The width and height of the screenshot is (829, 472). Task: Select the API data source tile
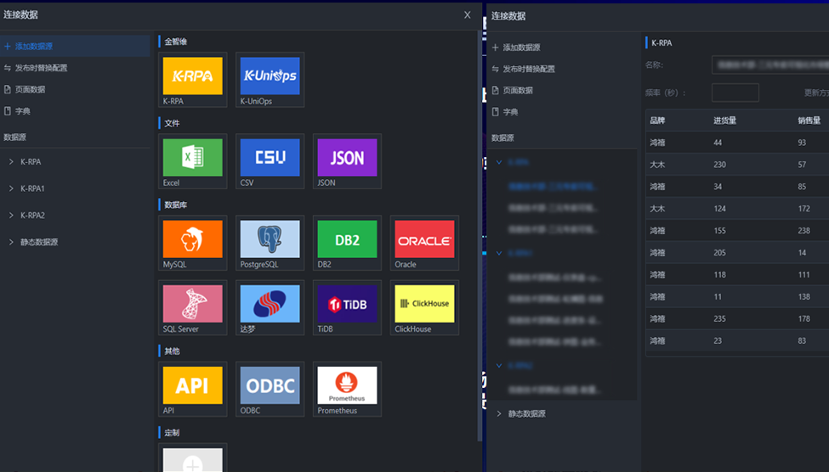[192, 389]
